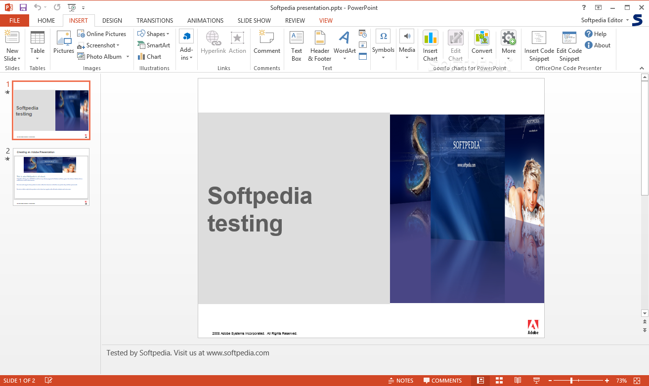The height and width of the screenshot is (386, 649).
Task: Open spell check icon in status bar
Action: (x=48, y=381)
